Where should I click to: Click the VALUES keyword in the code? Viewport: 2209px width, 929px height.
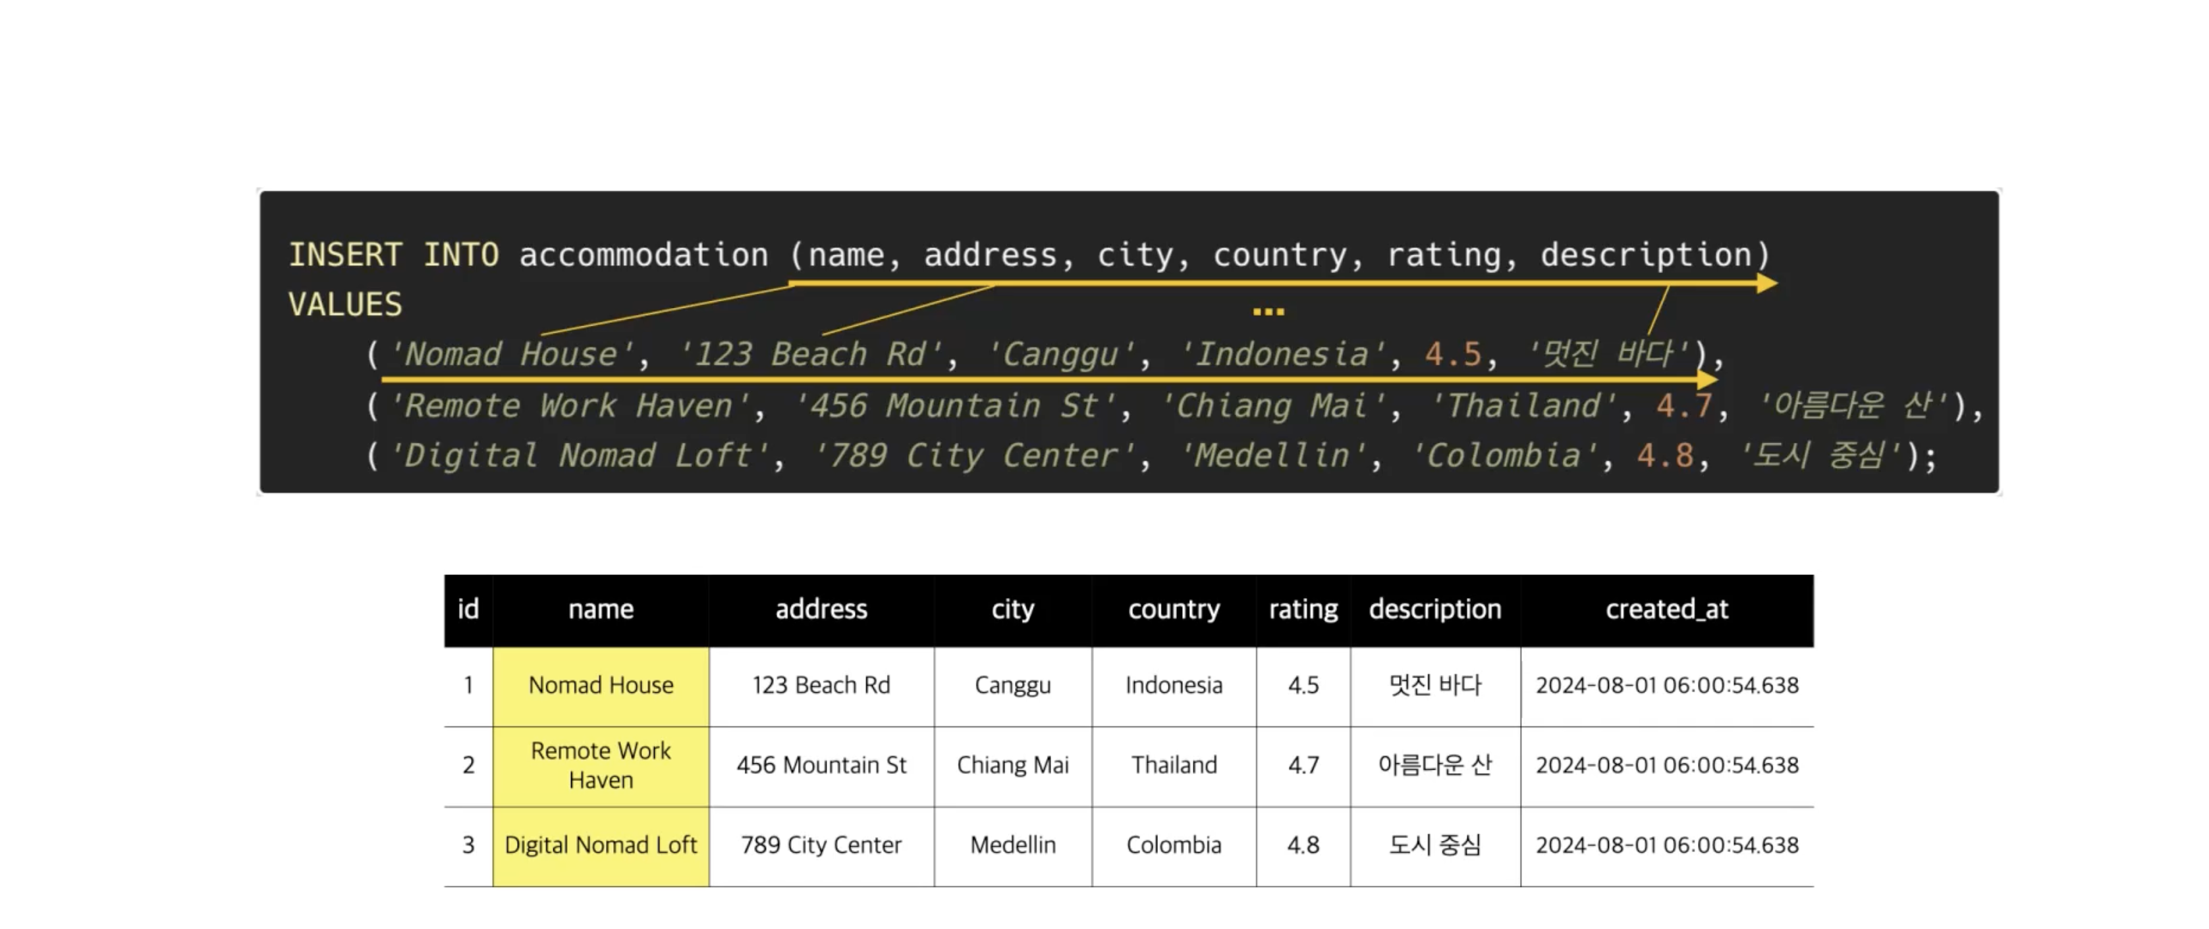tap(344, 305)
